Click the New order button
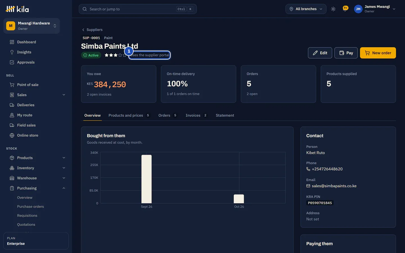 378,53
